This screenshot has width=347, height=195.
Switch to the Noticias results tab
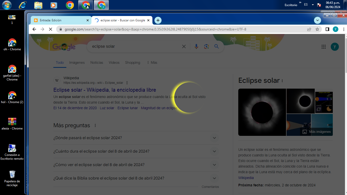pos(97,62)
